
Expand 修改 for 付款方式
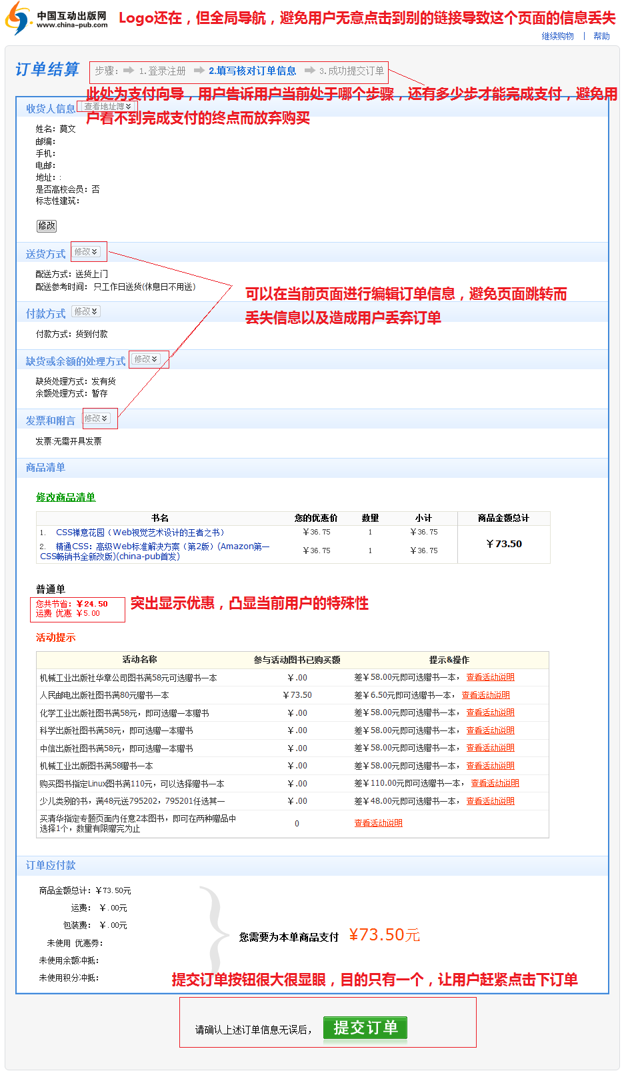(x=86, y=311)
